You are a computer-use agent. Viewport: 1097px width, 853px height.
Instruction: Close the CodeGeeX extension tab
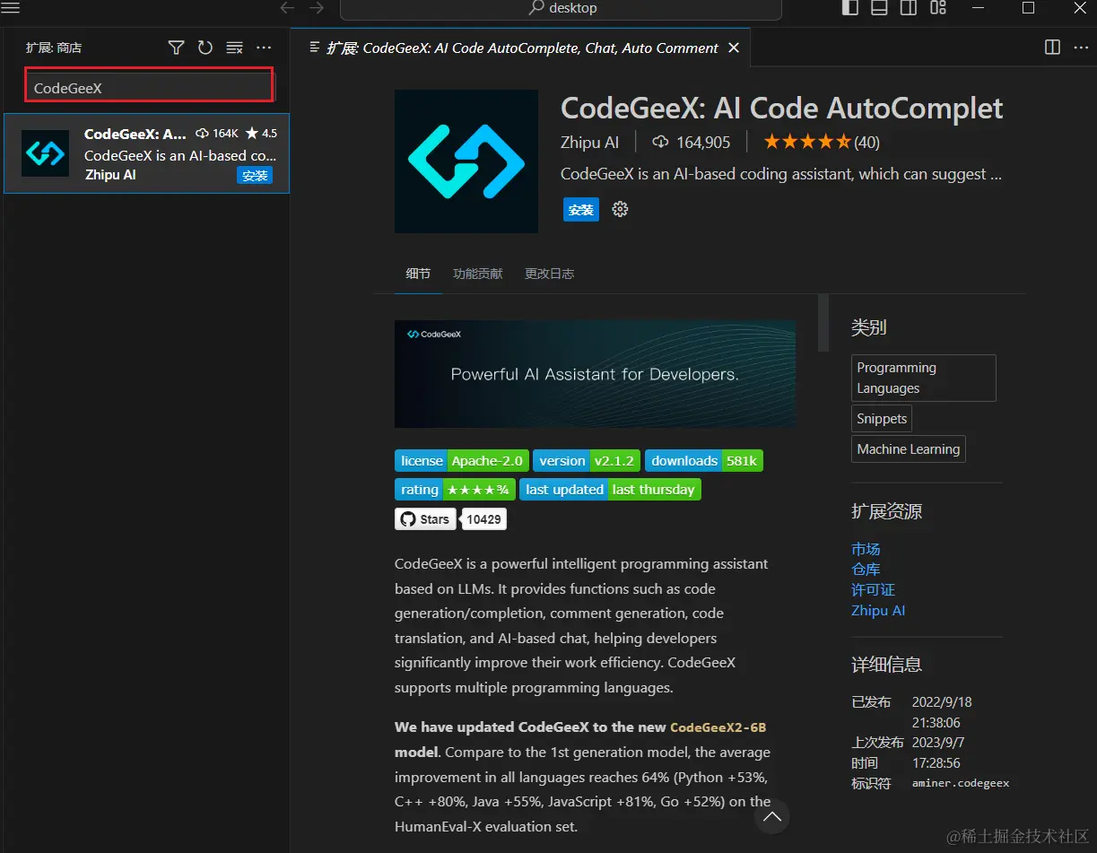pos(734,48)
